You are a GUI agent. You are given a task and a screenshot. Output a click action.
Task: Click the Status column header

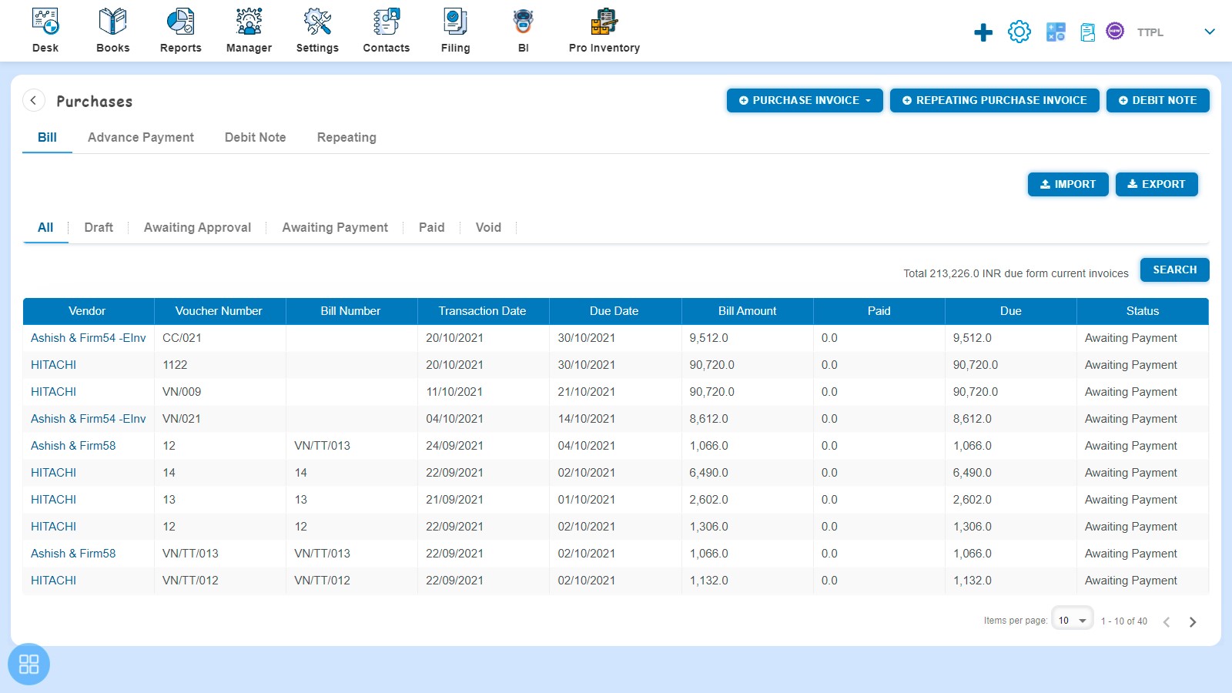1142,311
